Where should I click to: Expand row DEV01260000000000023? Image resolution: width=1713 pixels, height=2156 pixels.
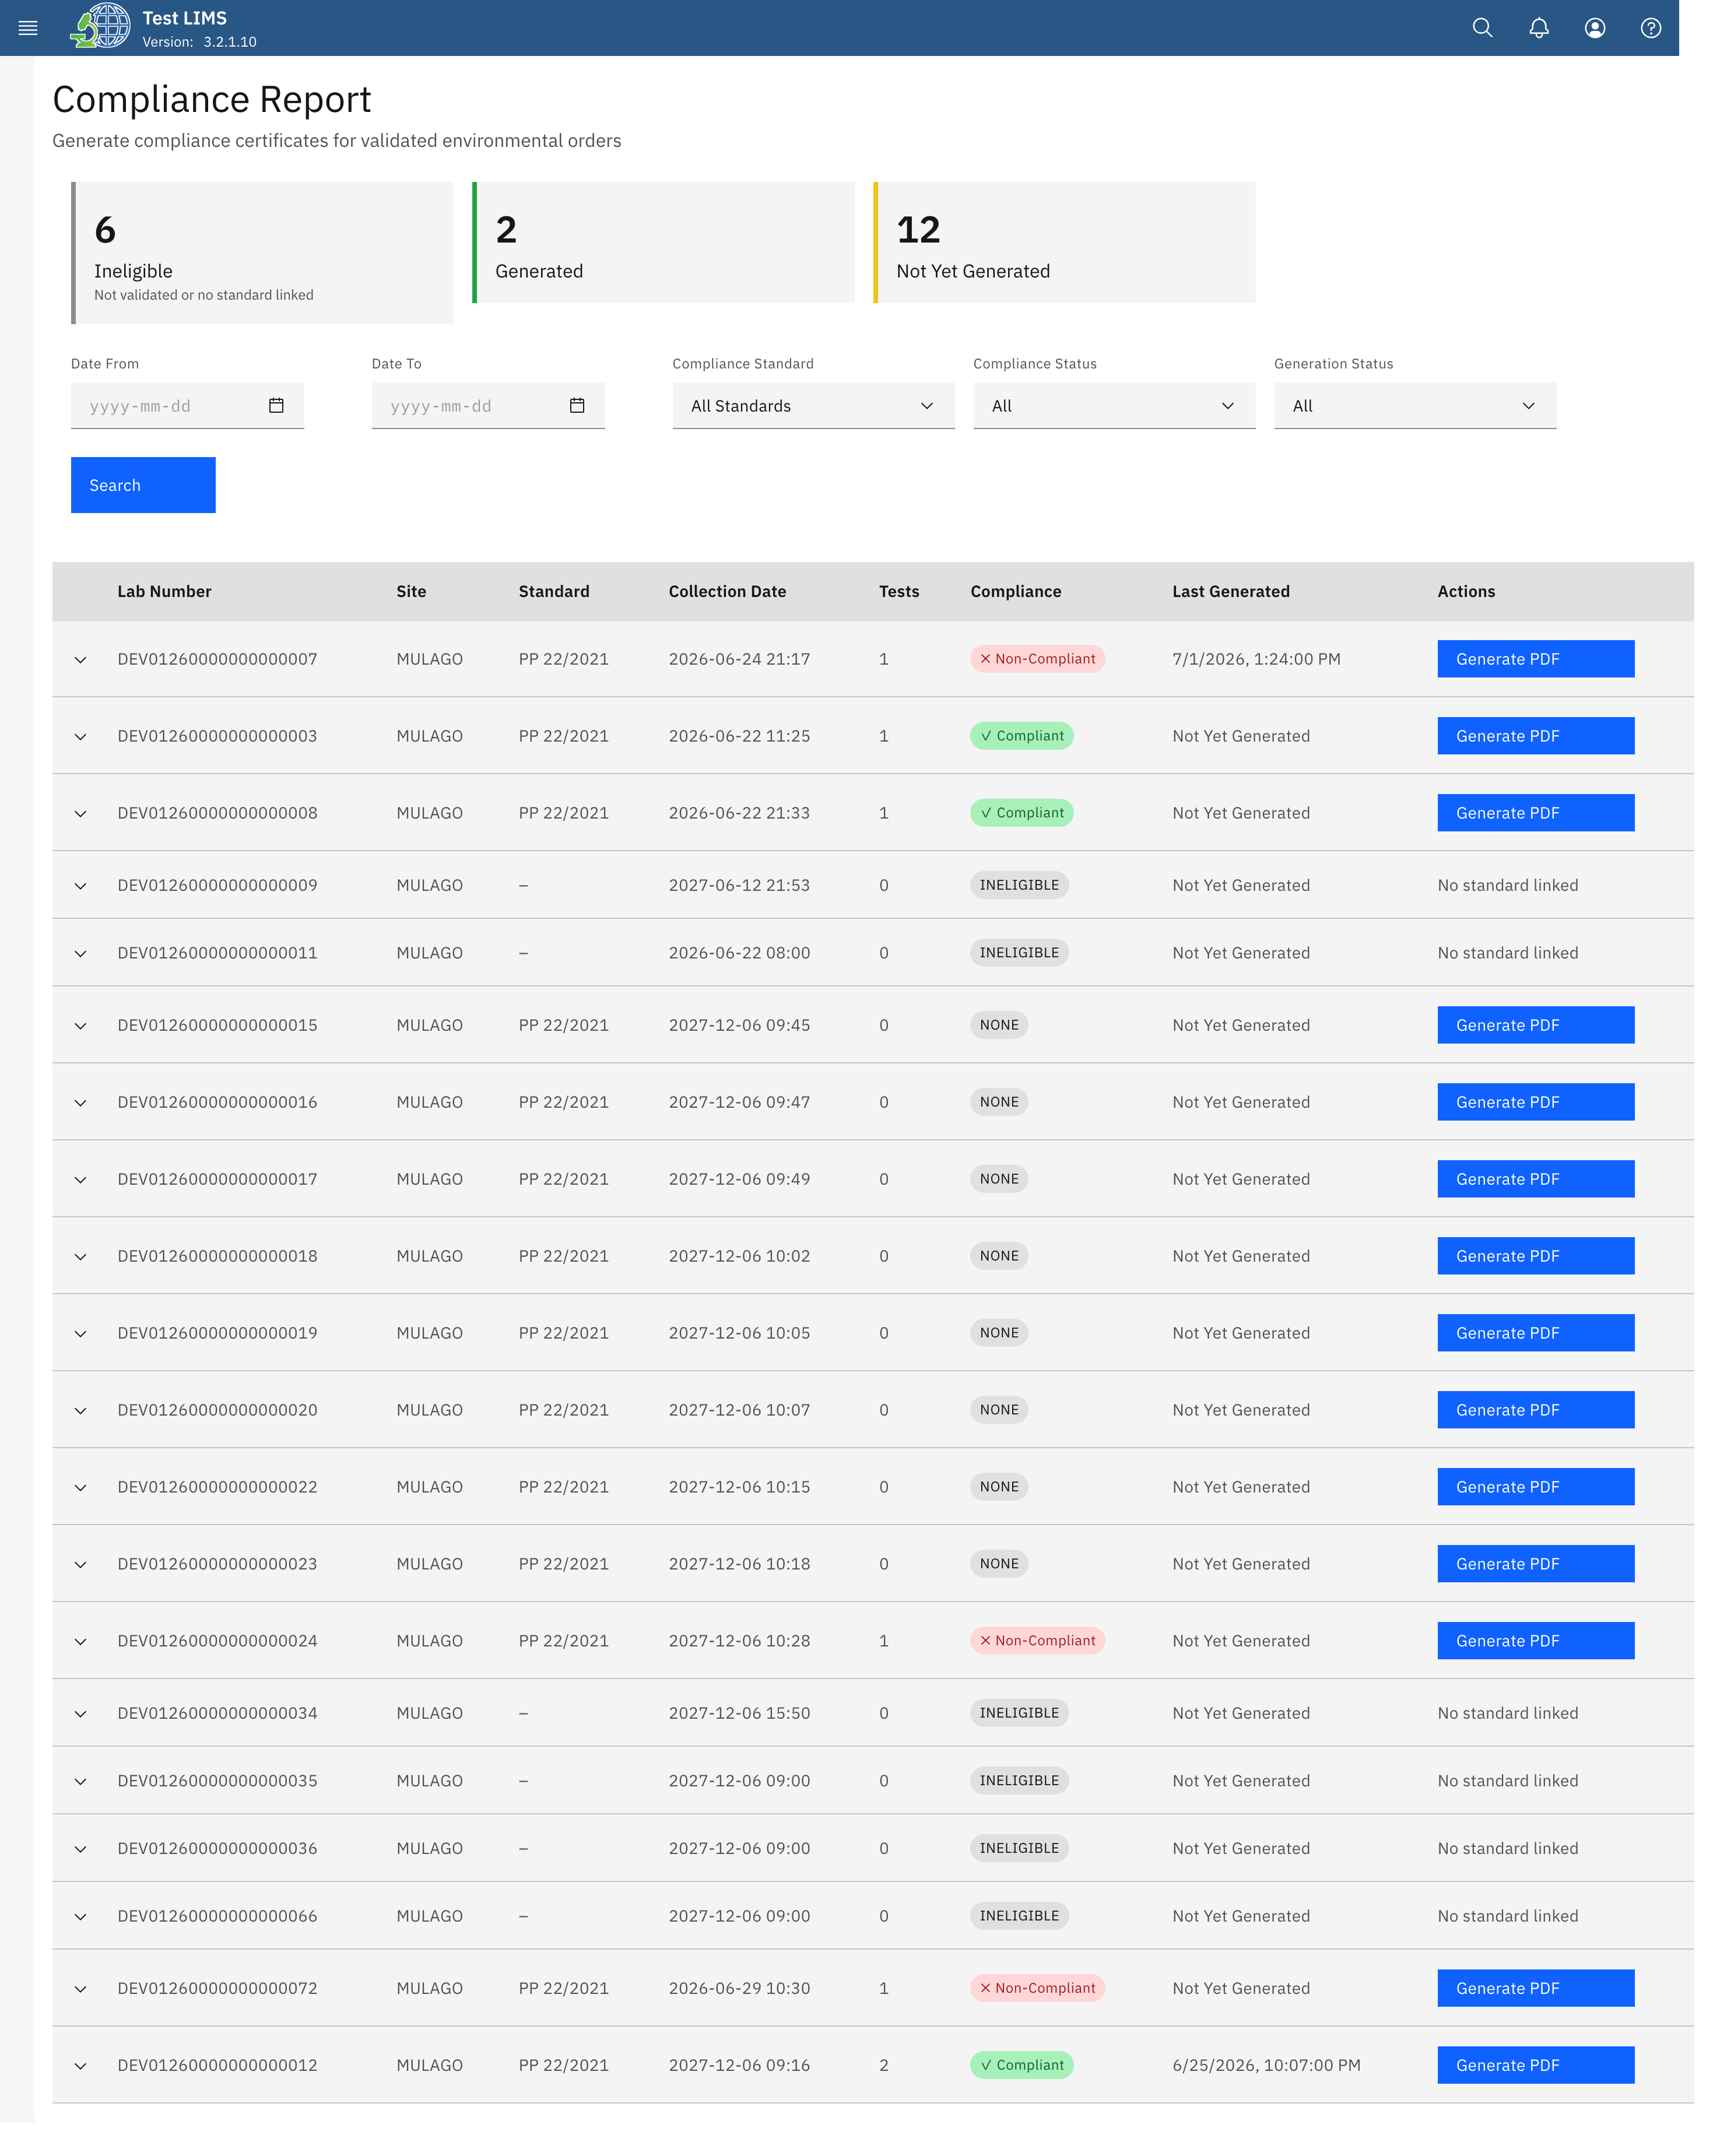[81, 1565]
